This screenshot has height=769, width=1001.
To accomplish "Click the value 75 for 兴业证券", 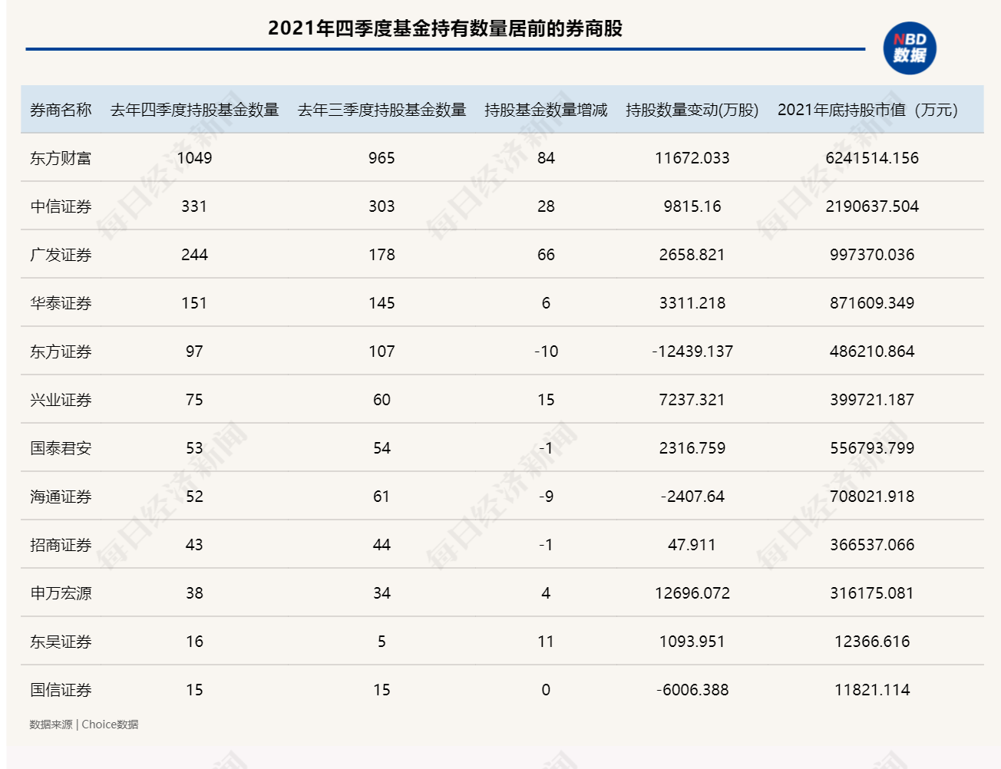I will pos(194,400).
